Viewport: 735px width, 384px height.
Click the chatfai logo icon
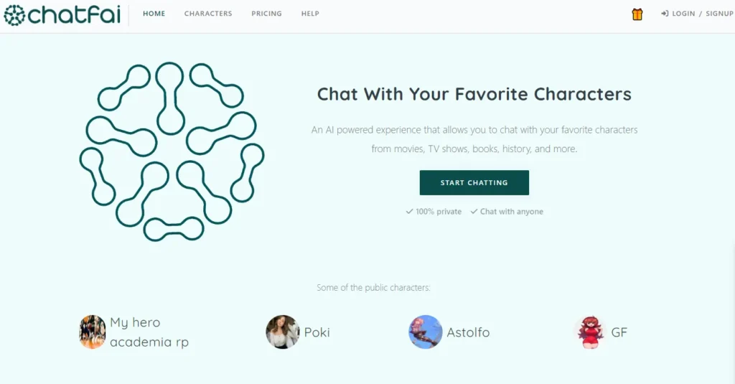coord(14,14)
